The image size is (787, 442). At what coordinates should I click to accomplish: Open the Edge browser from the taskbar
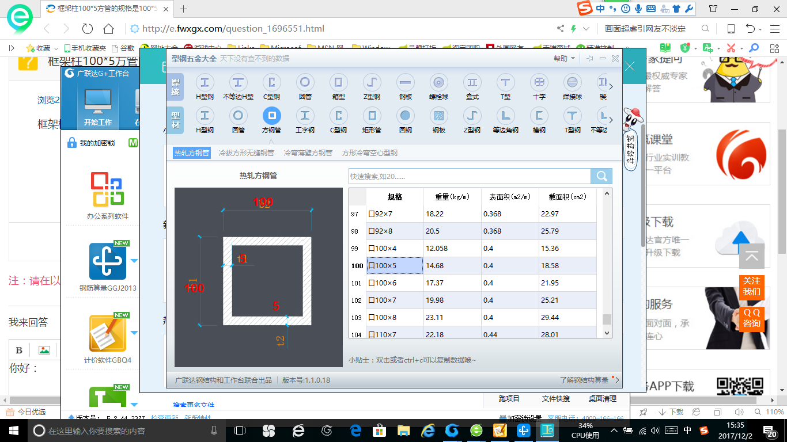355,430
